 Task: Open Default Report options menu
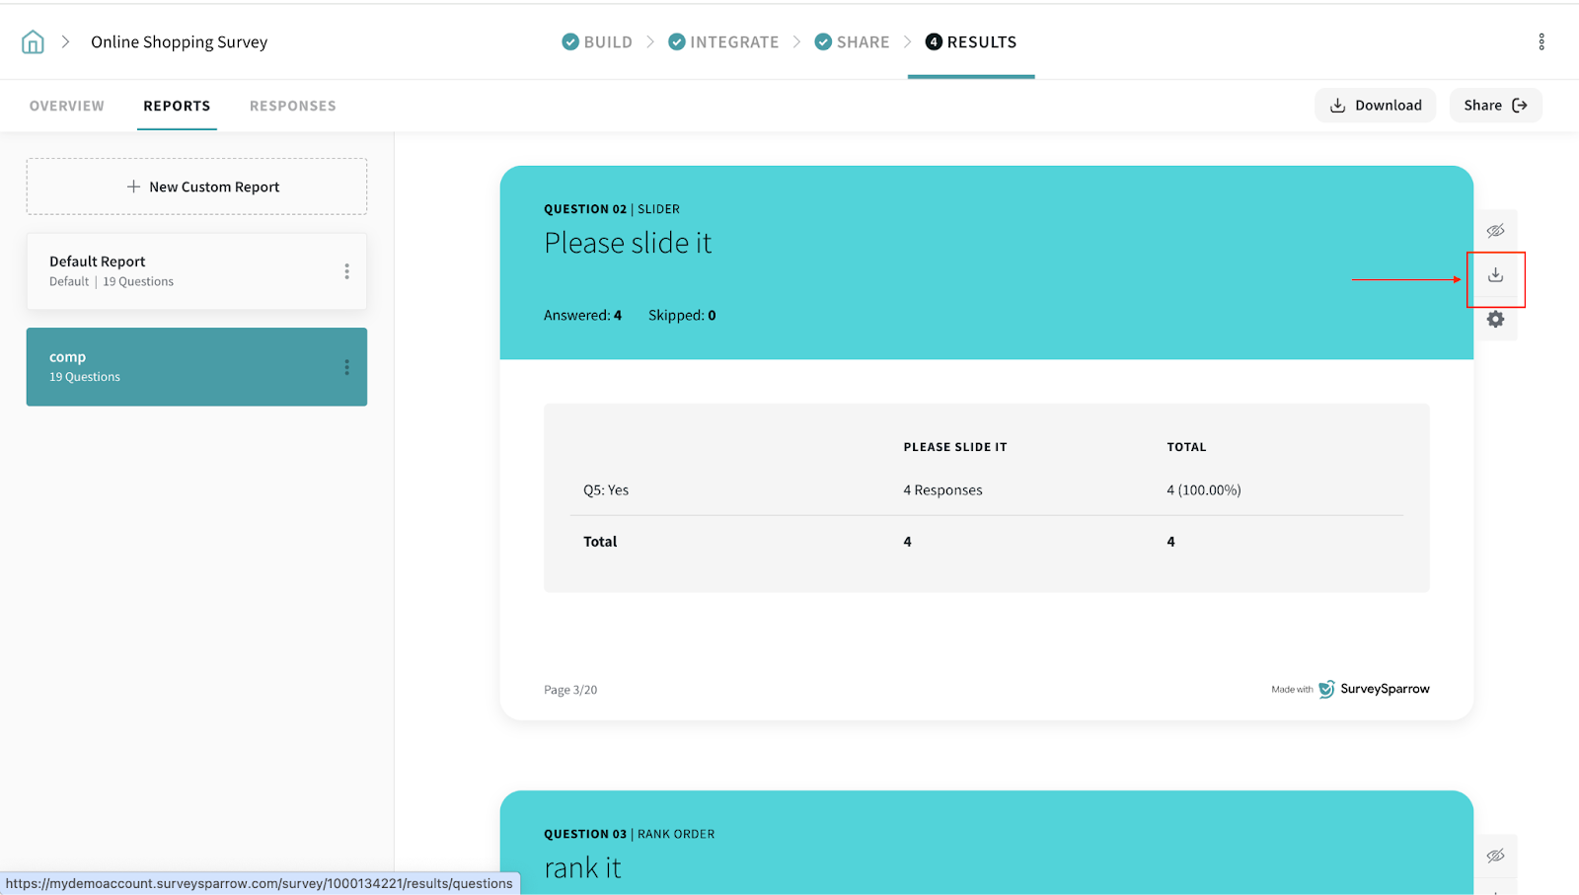(346, 271)
